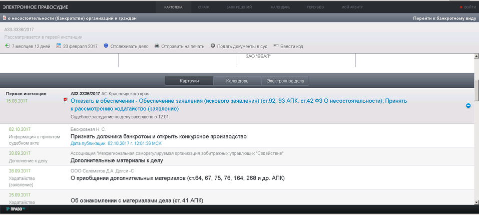This screenshot has height=215, width=479.
Task: Switch to the Электронное дело tab
Action: (285, 81)
